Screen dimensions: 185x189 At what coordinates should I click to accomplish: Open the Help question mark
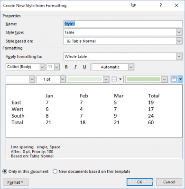[x=161, y=6]
